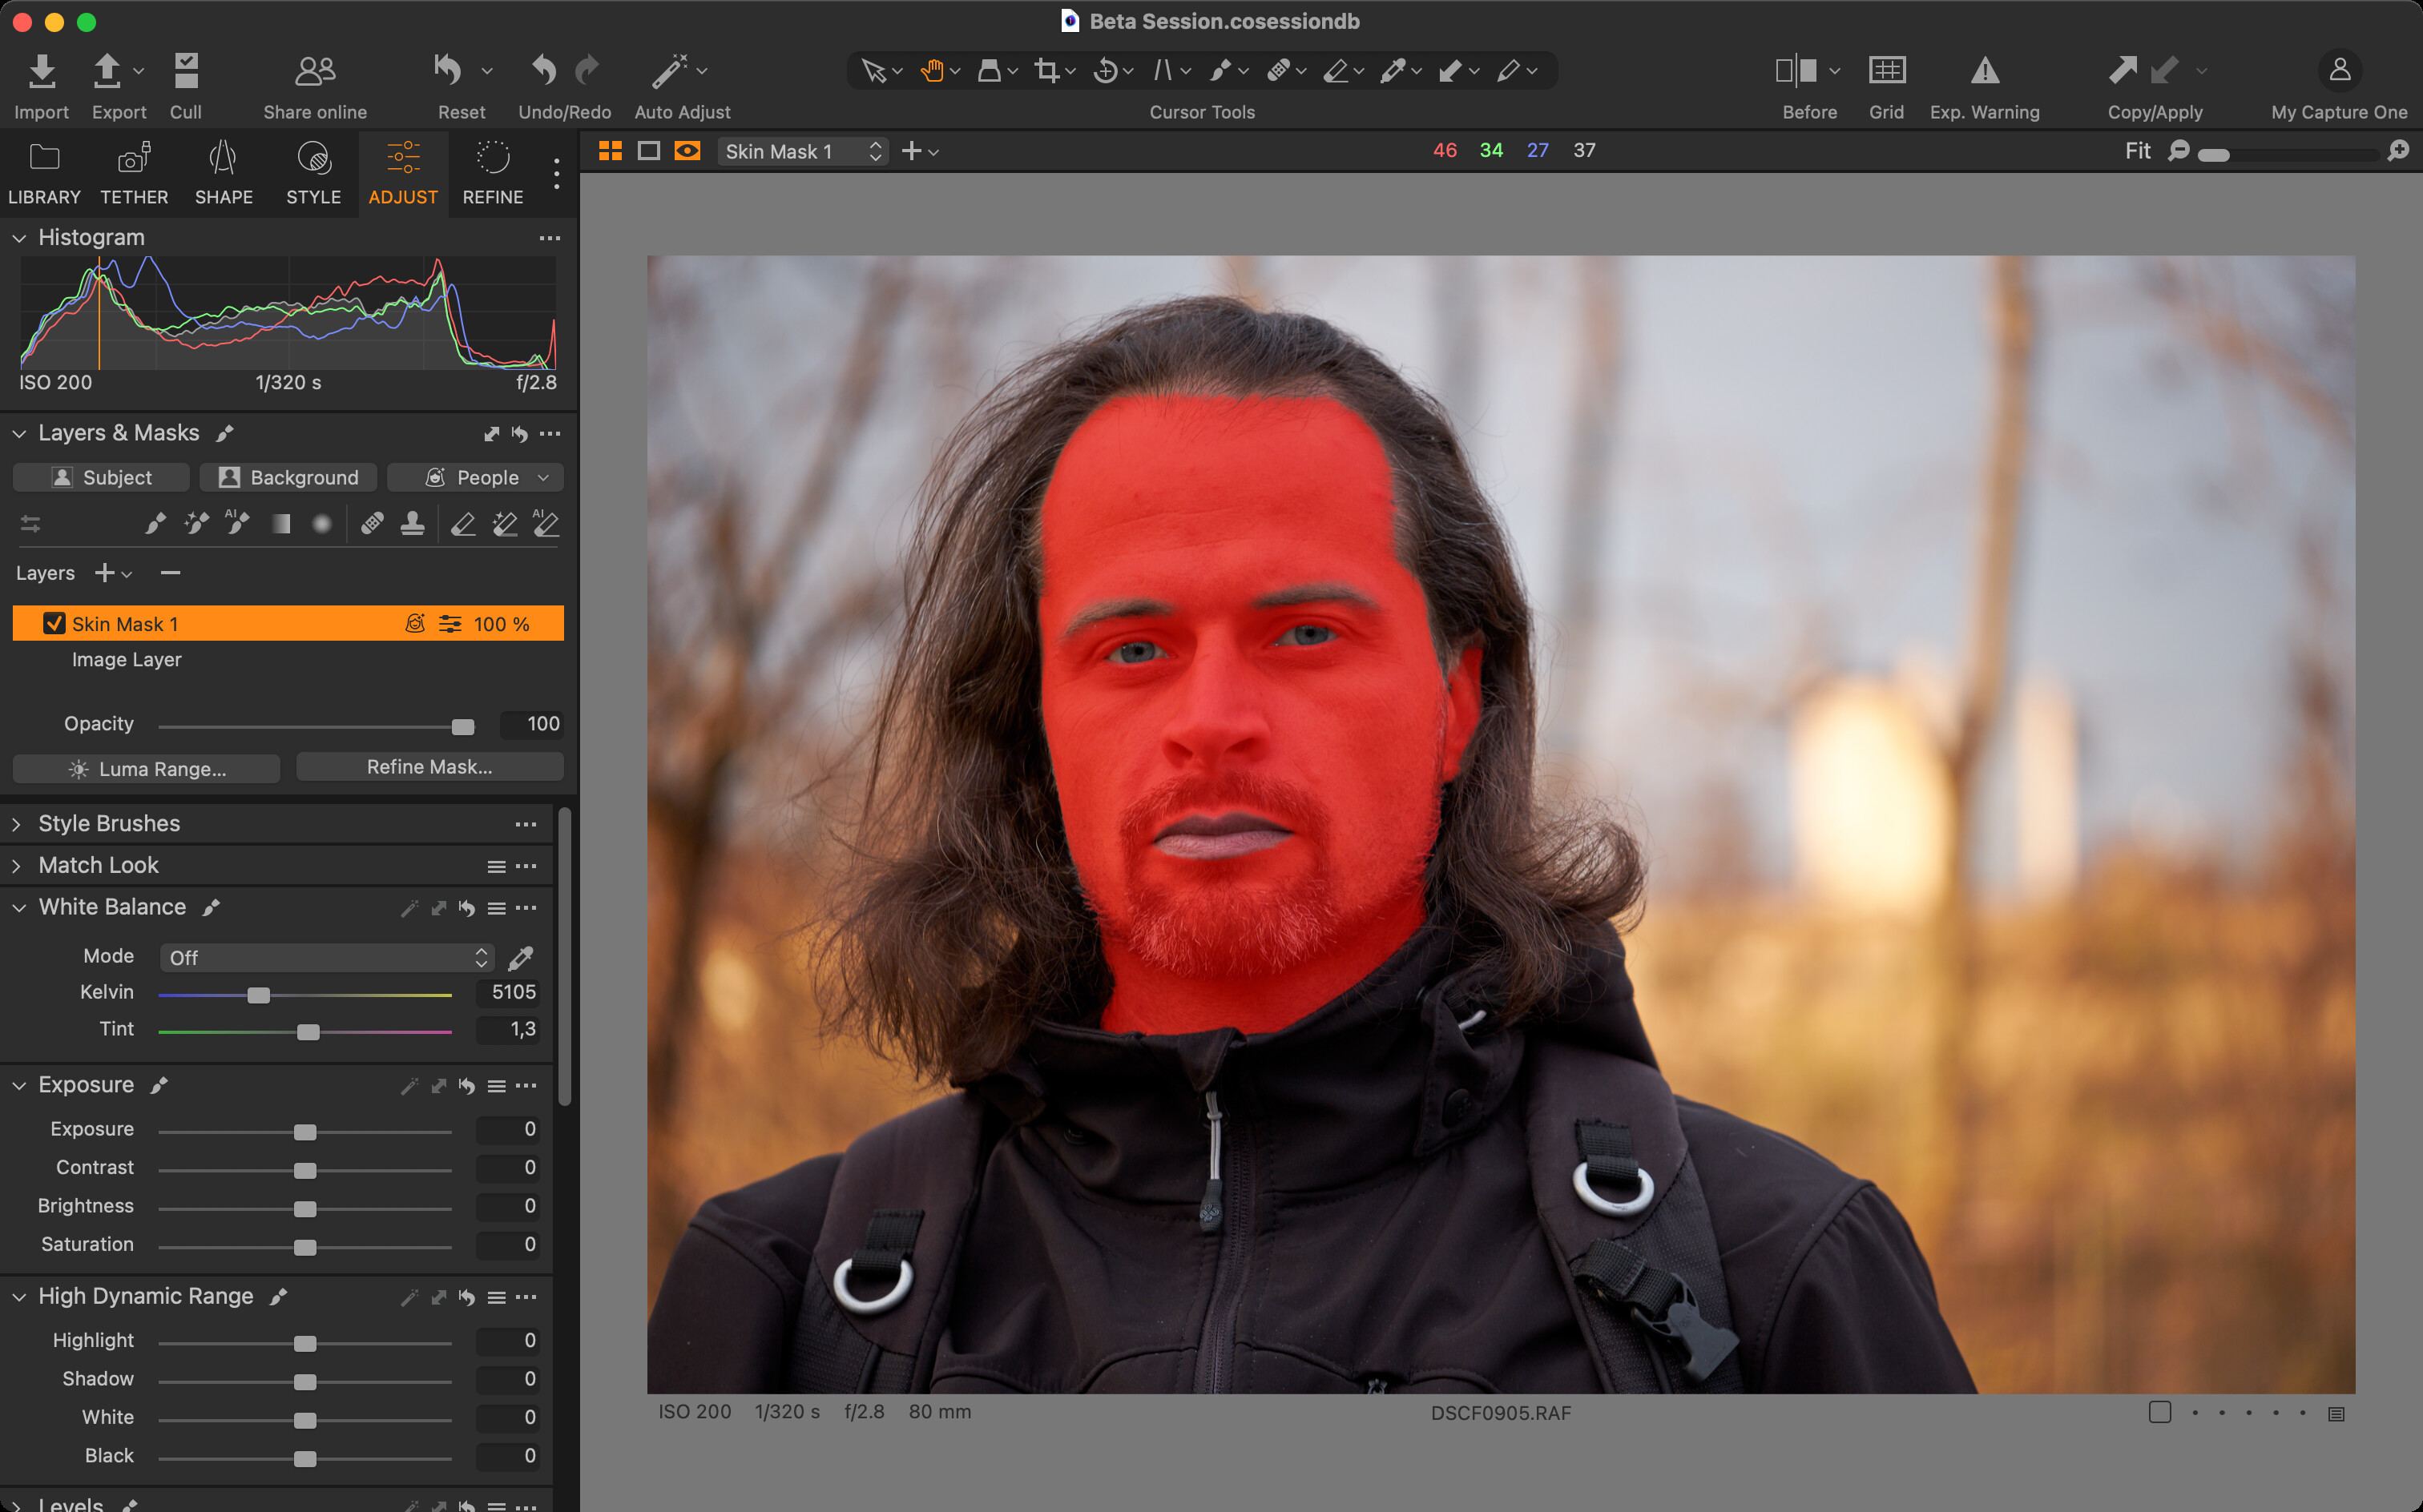Select the healing bandage cursor tool

[x=1277, y=70]
